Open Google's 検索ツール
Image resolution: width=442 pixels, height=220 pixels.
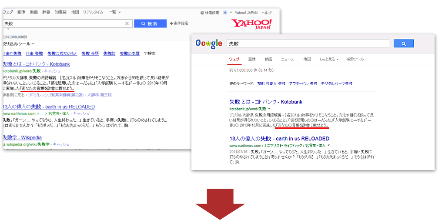[x=355, y=59]
